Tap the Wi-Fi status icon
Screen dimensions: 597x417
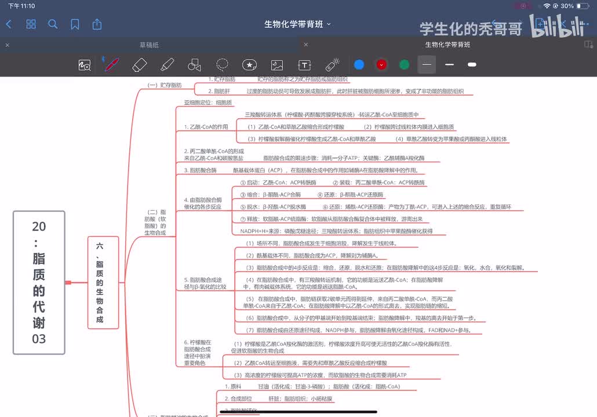pos(547,6)
